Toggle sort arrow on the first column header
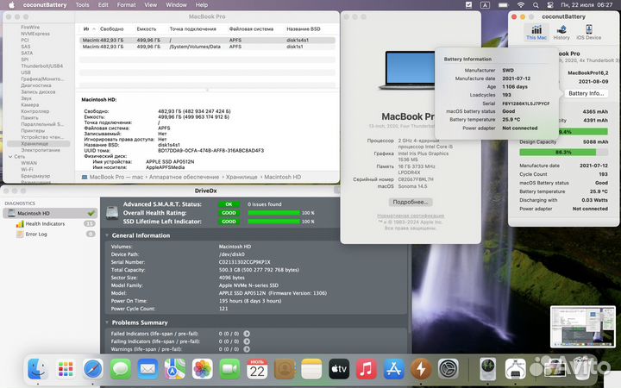The width and height of the screenshot is (621, 388). pyautogui.click(x=94, y=29)
